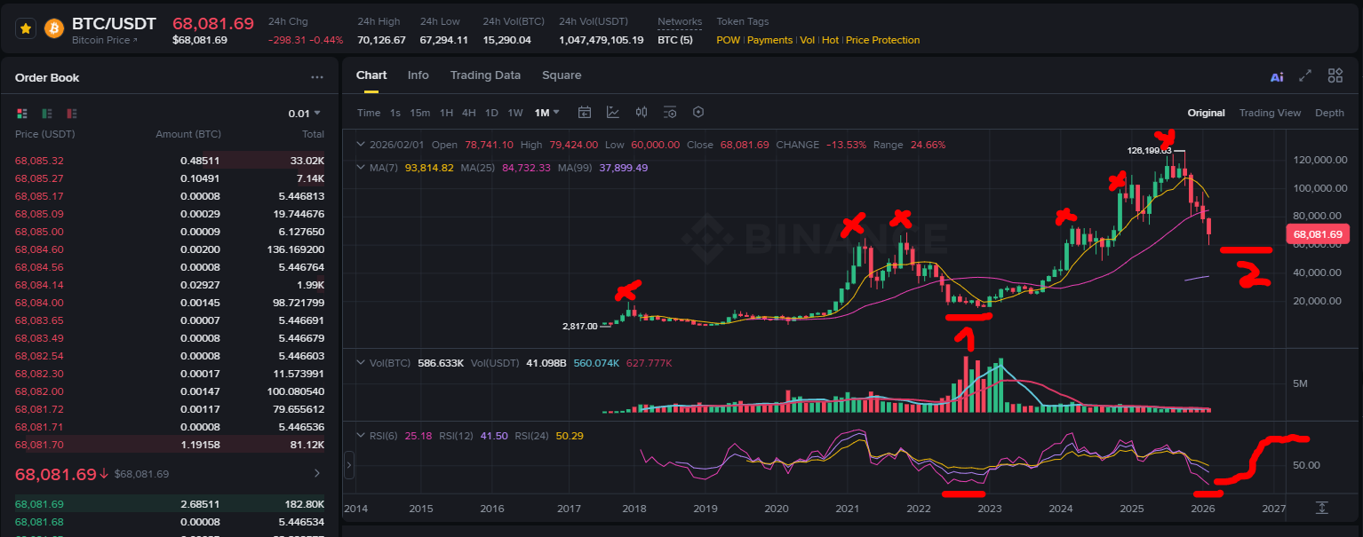
Task: Collapse the Vol(BTC) indicator chevron
Action: coord(360,363)
